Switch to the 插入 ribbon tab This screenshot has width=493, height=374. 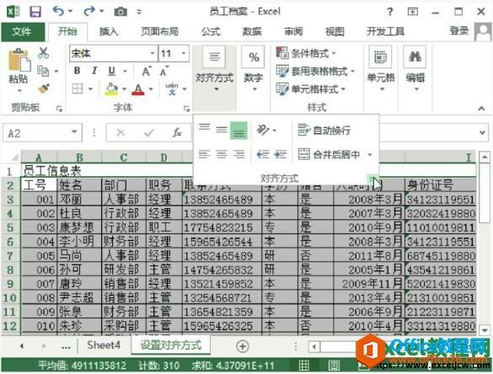(x=109, y=31)
